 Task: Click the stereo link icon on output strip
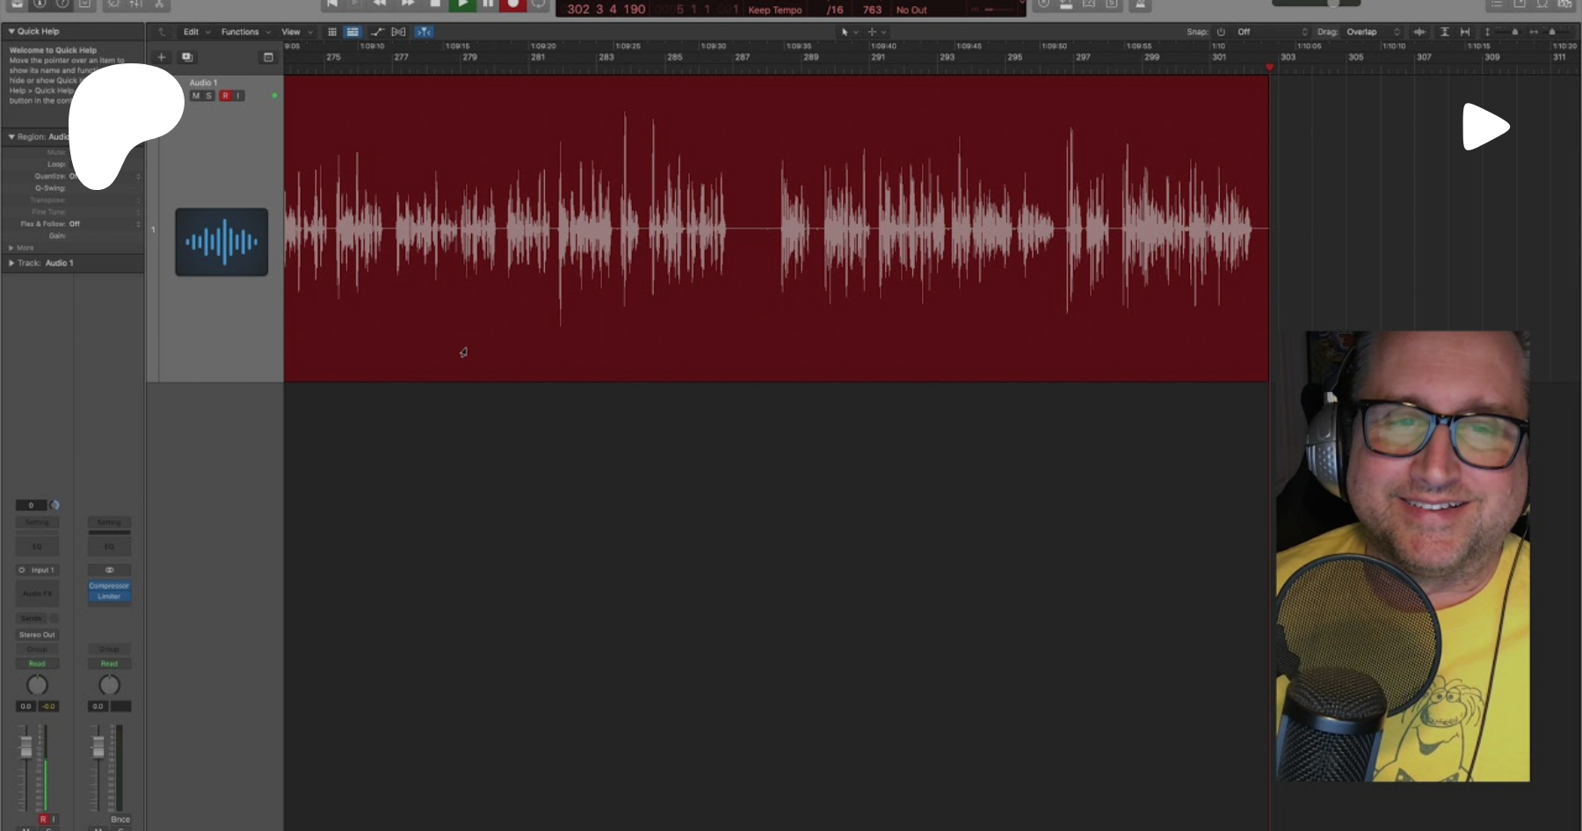pyautogui.click(x=109, y=570)
